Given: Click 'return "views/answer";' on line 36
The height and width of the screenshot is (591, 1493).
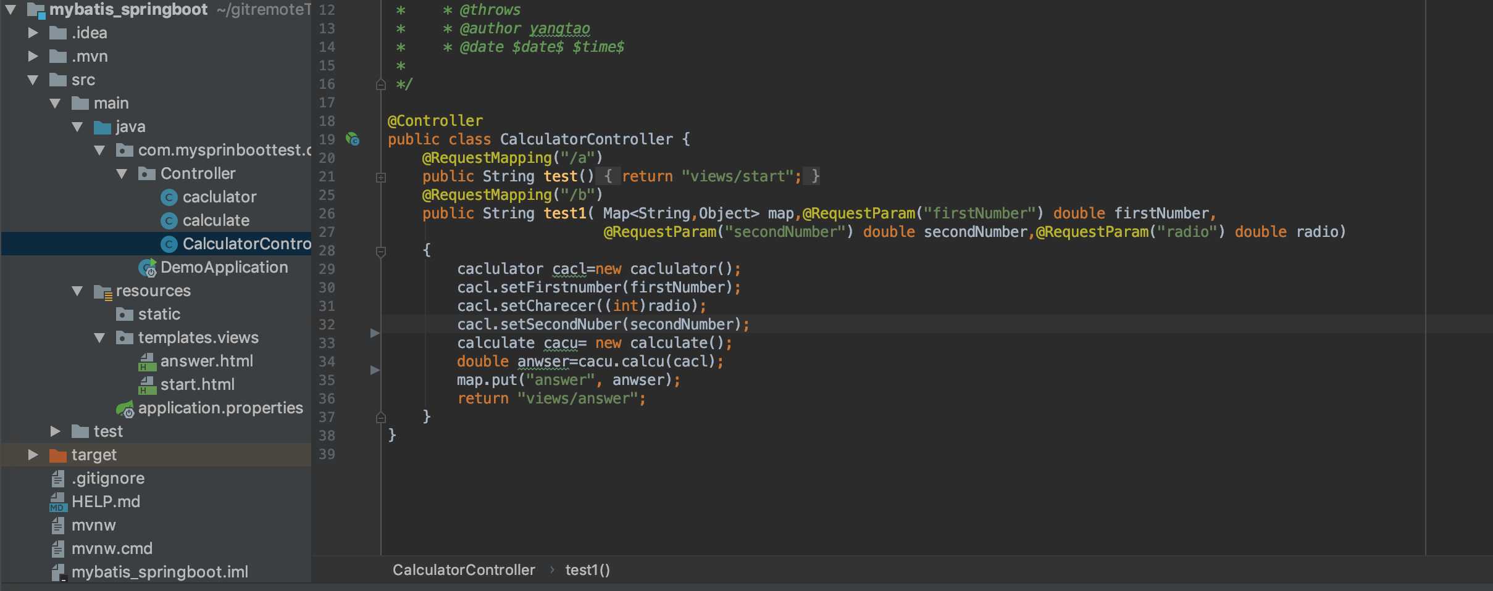Looking at the screenshot, I should click(x=551, y=399).
